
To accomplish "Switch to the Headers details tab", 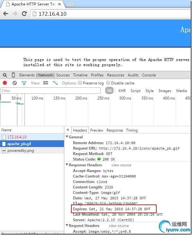I will [x=80, y=130].
